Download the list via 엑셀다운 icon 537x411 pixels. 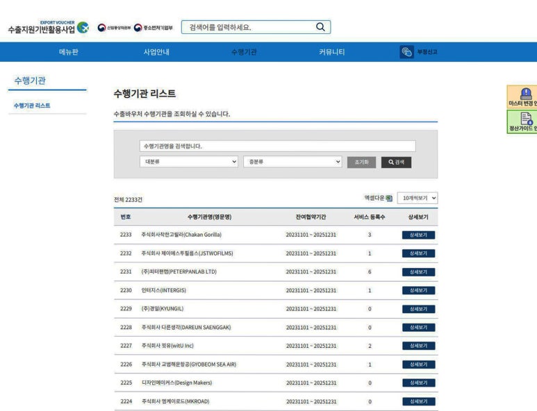pos(389,198)
